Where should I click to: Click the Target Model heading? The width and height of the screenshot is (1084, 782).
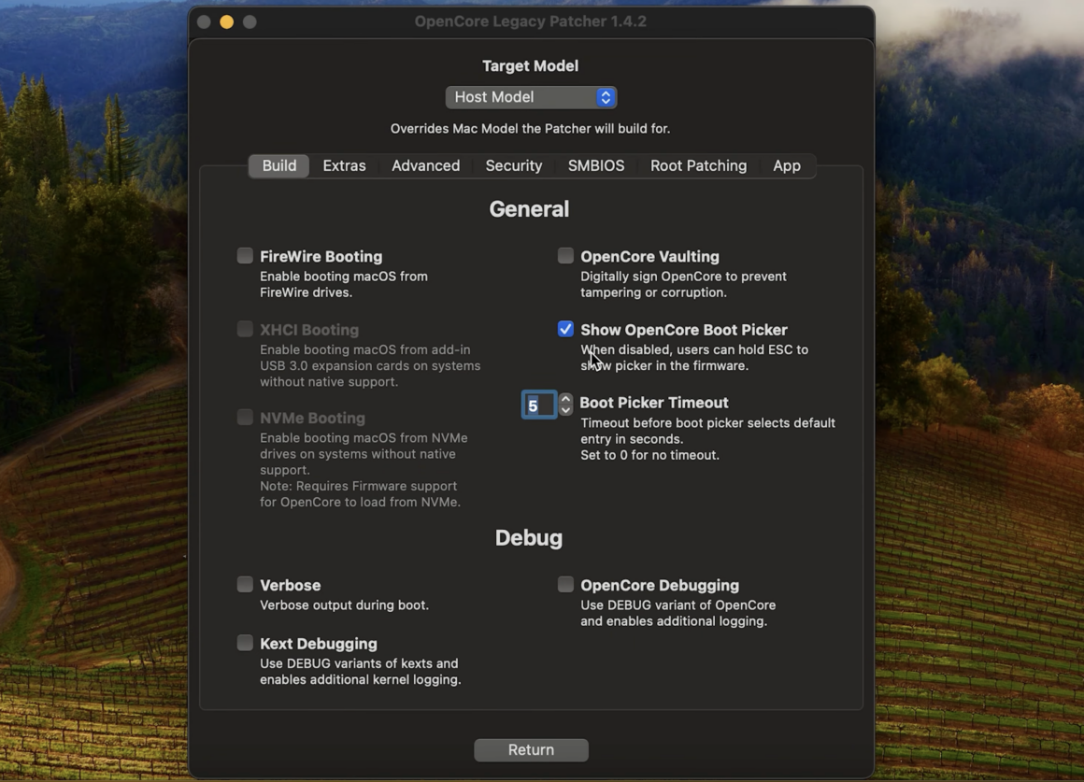[x=530, y=65]
